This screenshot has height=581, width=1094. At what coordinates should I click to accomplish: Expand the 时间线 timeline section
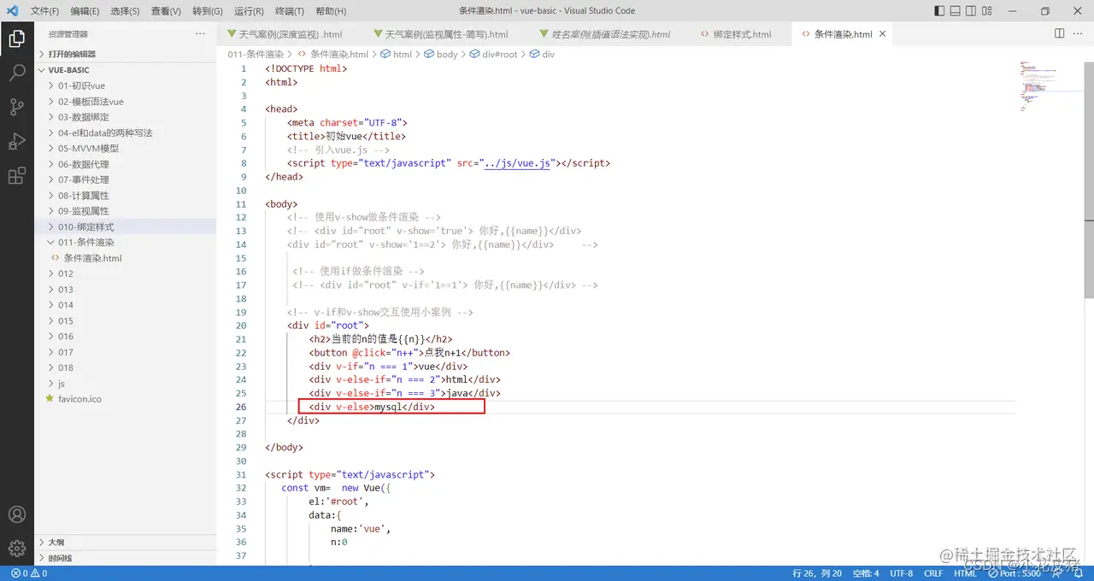(126, 558)
